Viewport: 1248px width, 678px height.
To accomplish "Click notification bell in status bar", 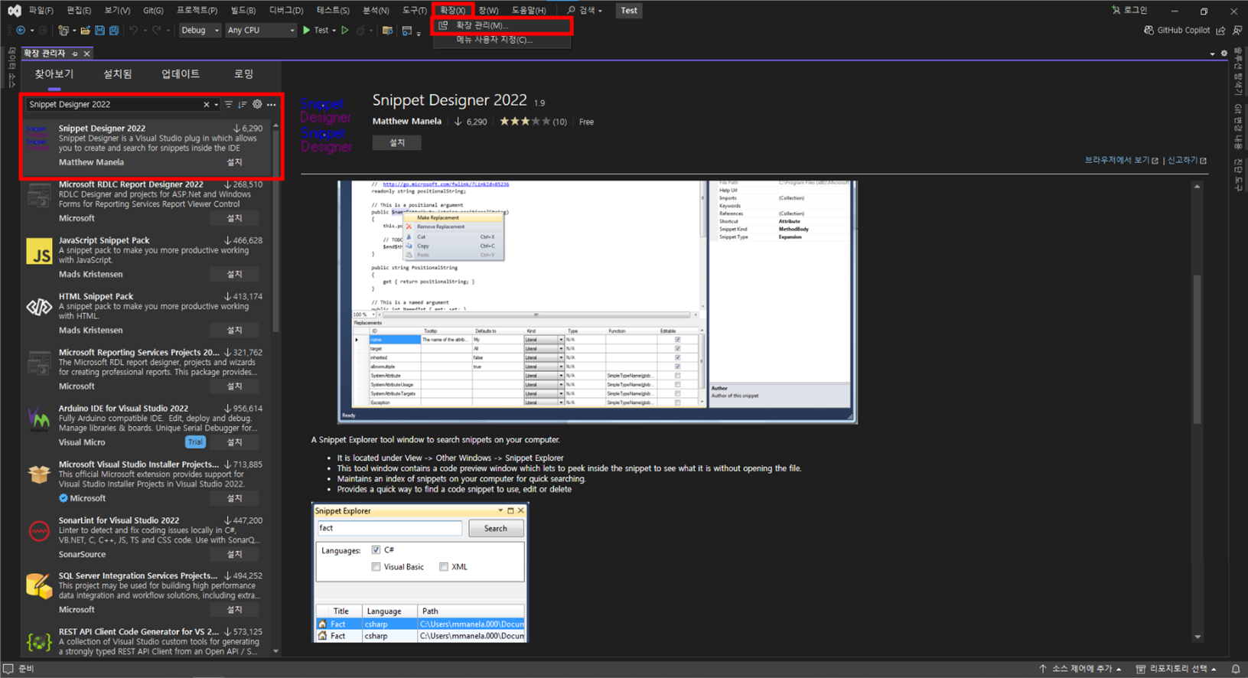I will point(1236,669).
